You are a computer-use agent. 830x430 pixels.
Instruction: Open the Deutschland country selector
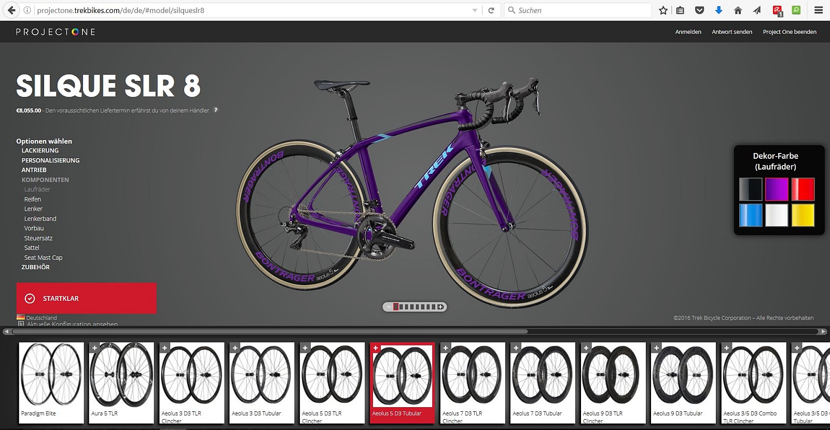tap(41, 318)
